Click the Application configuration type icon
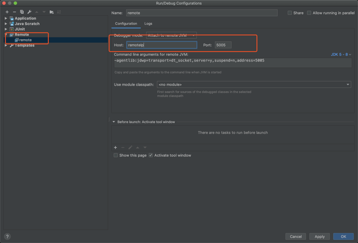Viewport: 358px width, 243px height. (12, 18)
